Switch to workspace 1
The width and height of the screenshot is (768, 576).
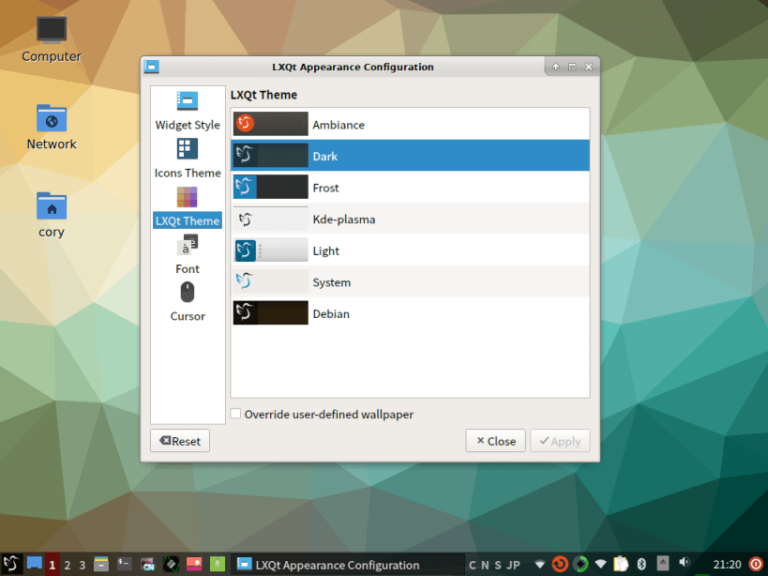pyautogui.click(x=52, y=565)
